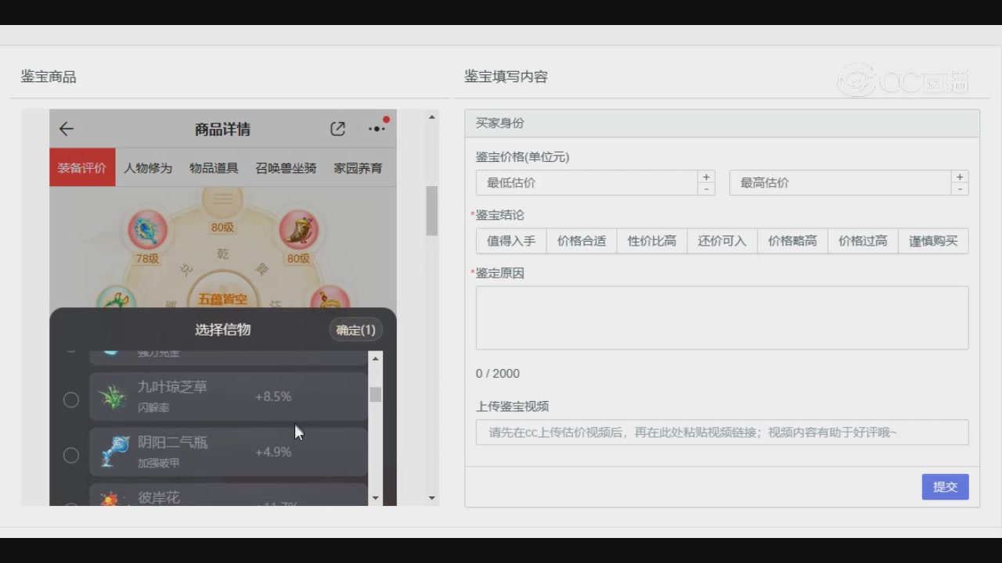Click the 鉴定原因 text area
This screenshot has height=563, width=1002.
[x=722, y=317]
